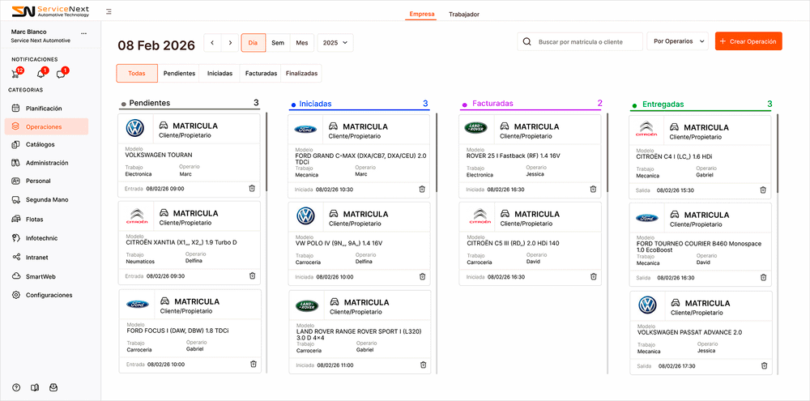Click trash icon on Ford Tourneo Courier card
The image size is (810, 401).
tap(763, 277)
